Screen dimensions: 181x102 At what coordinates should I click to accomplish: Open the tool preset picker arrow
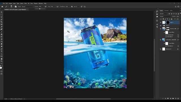click(x=8, y=7)
